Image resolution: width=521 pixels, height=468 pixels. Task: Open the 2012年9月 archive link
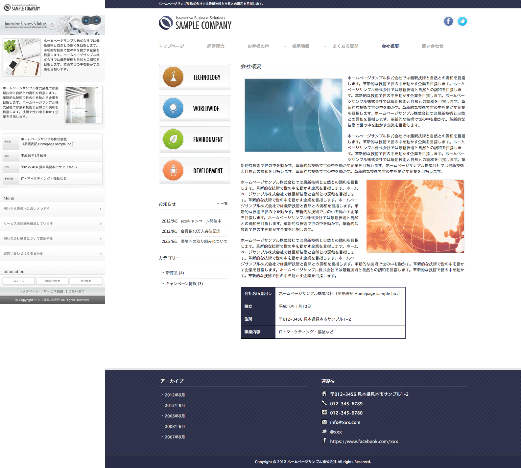coord(175,395)
